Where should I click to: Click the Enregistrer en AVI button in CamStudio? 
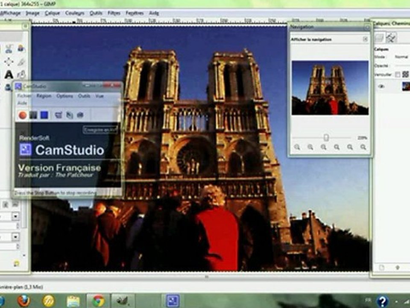click(100, 130)
